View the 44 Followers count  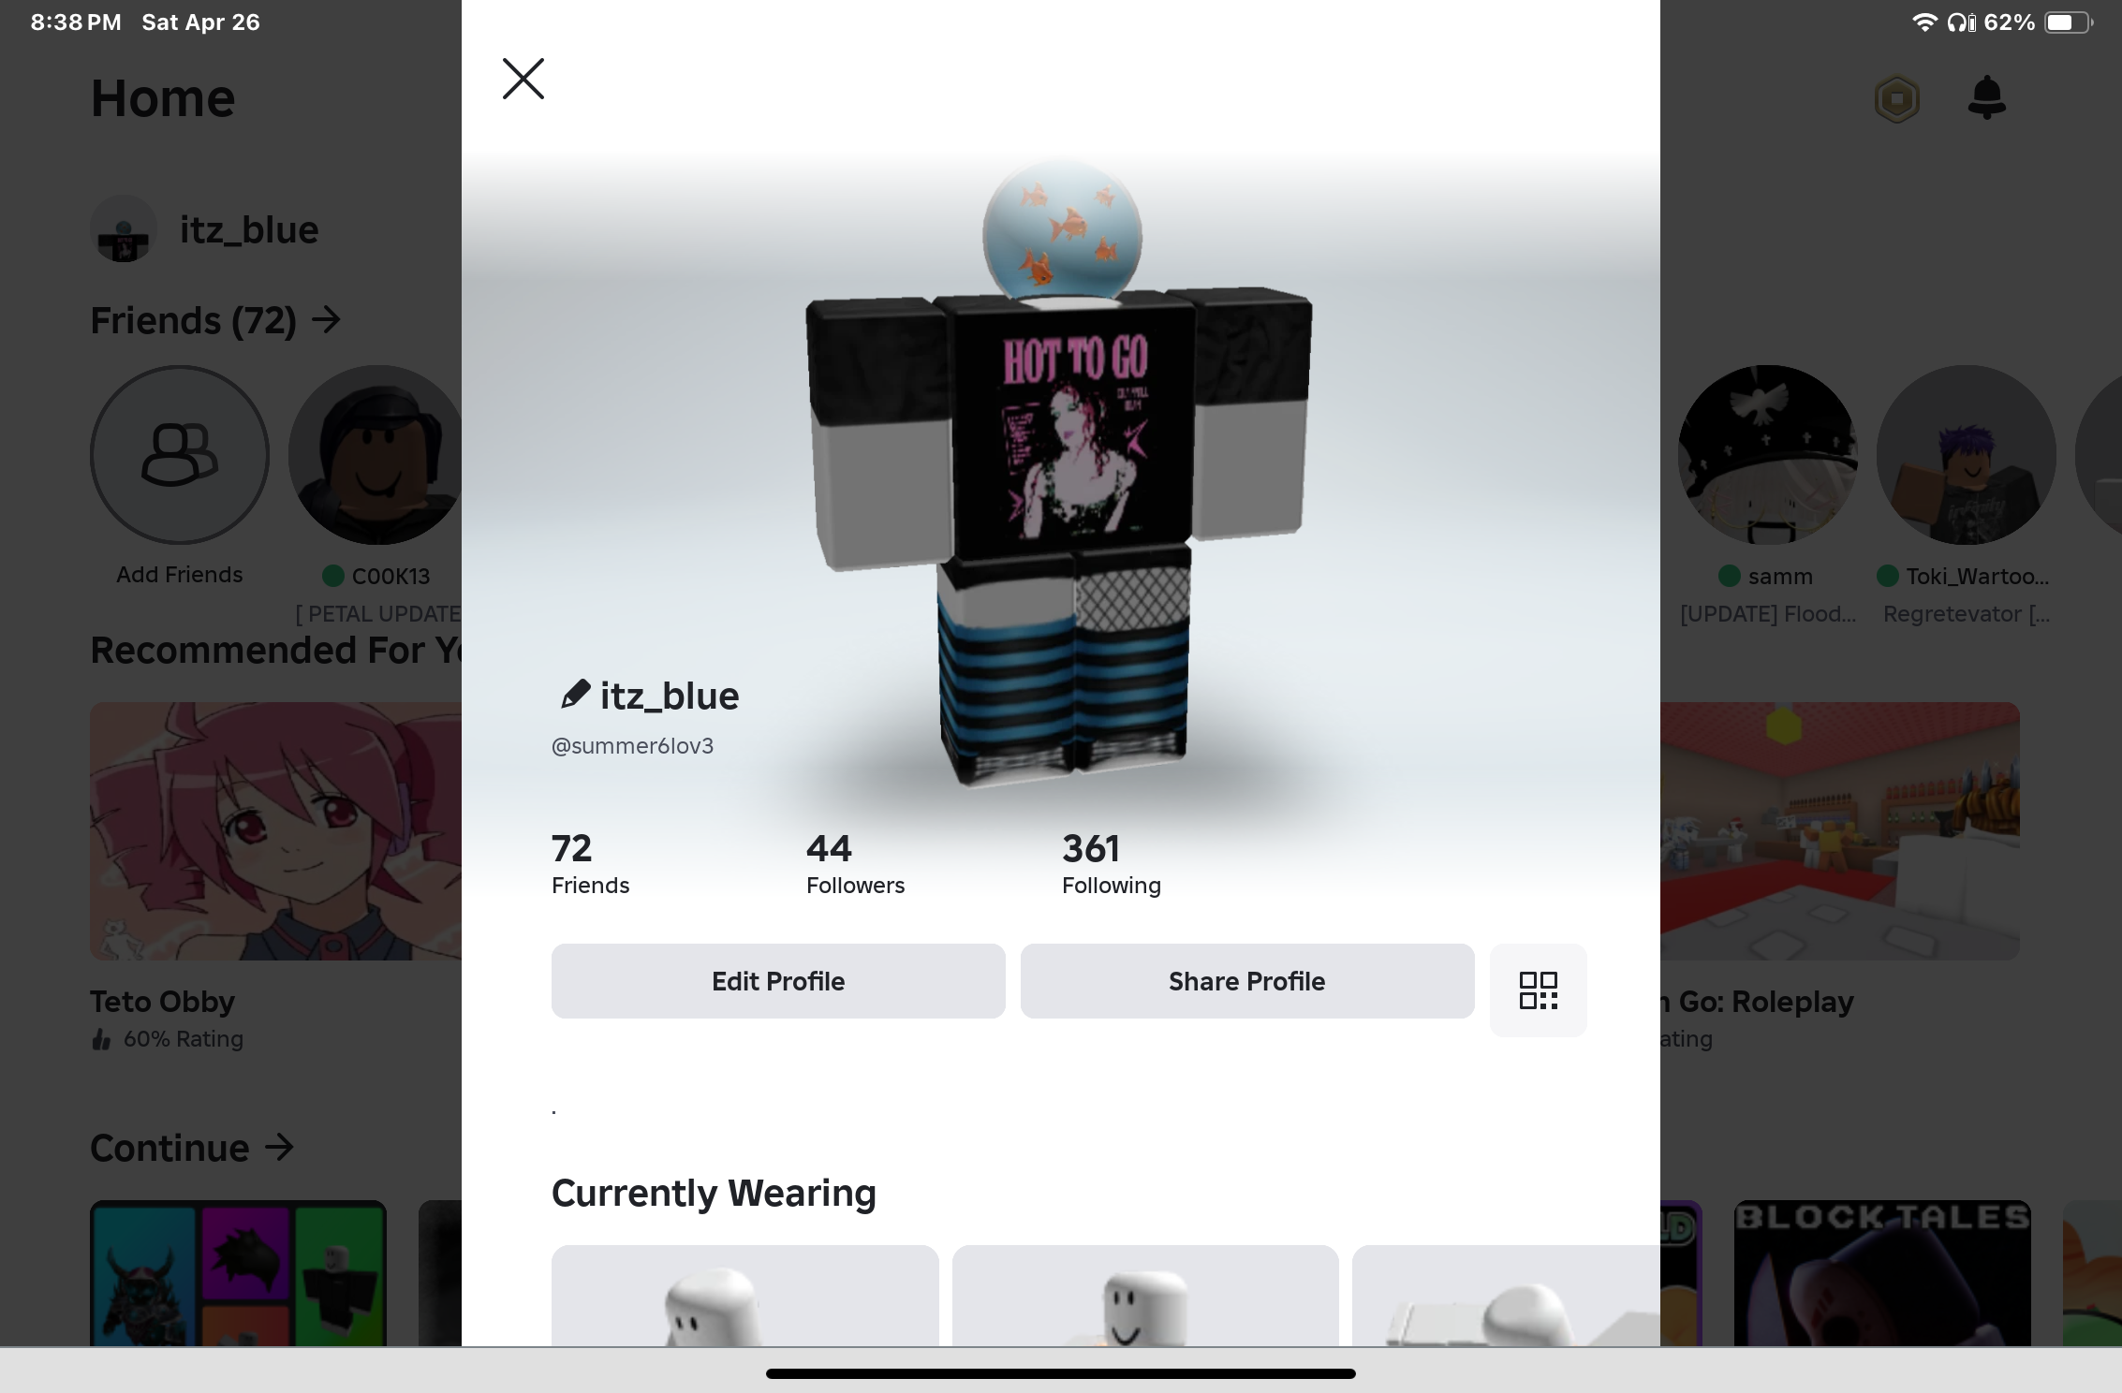click(855, 863)
